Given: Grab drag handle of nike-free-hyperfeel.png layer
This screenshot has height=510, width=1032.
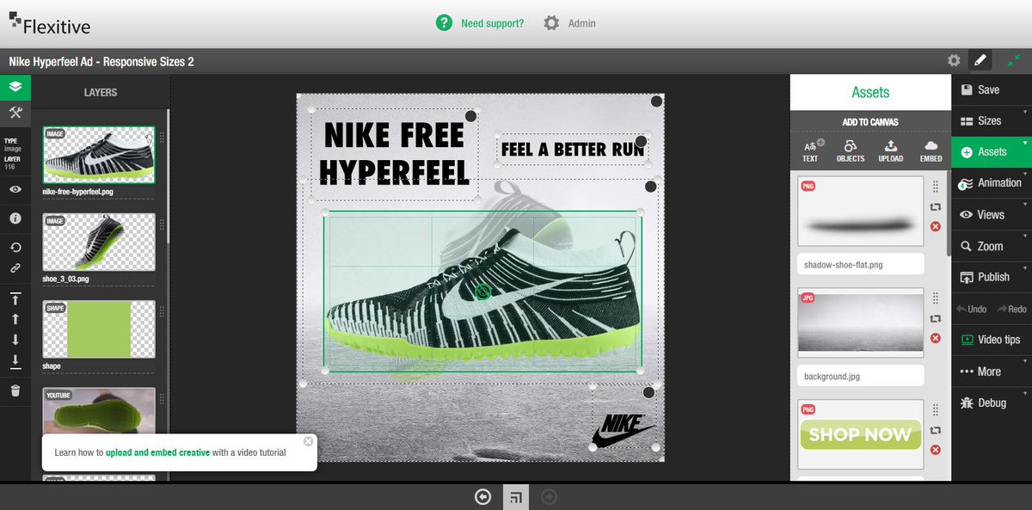Looking at the screenshot, I should 162,136.
